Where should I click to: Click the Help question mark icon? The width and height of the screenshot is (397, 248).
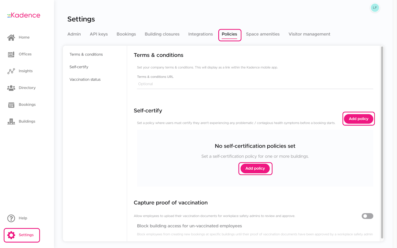coord(11,218)
